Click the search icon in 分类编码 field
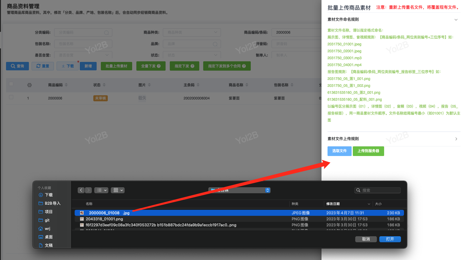The height and width of the screenshot is (260, 466). tap(107, 32)
